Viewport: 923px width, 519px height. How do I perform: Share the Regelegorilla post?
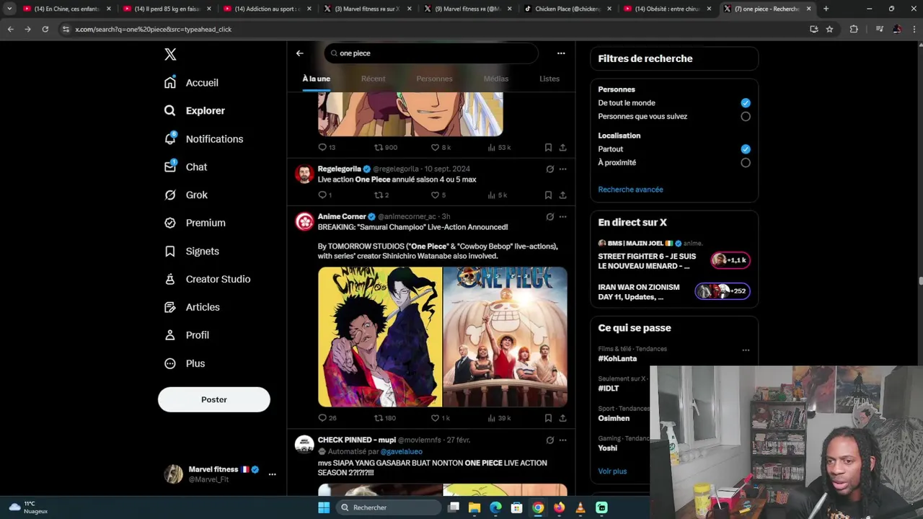[562, 195]
